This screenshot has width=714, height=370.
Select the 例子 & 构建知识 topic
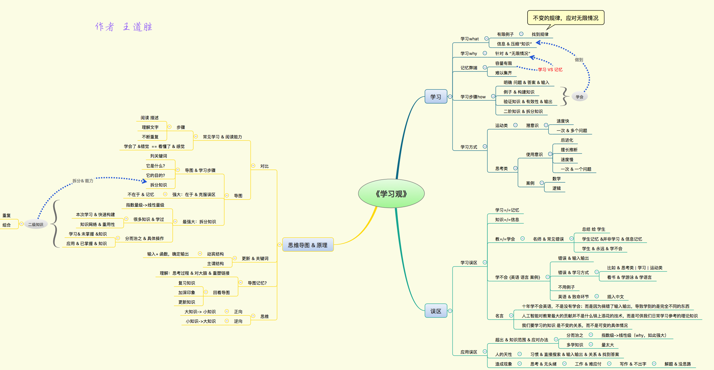(x=519, y=92)
